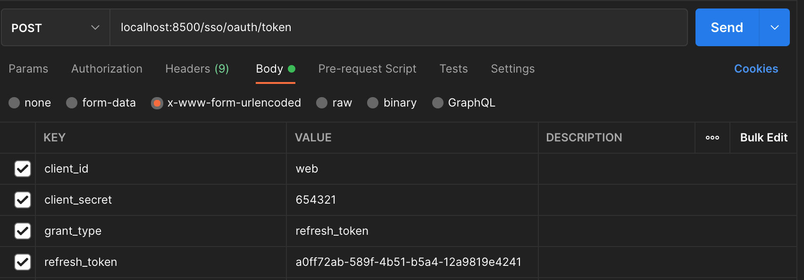Select the none body type
The width and height of the screenshot is (804, 280).
(15, 103)
